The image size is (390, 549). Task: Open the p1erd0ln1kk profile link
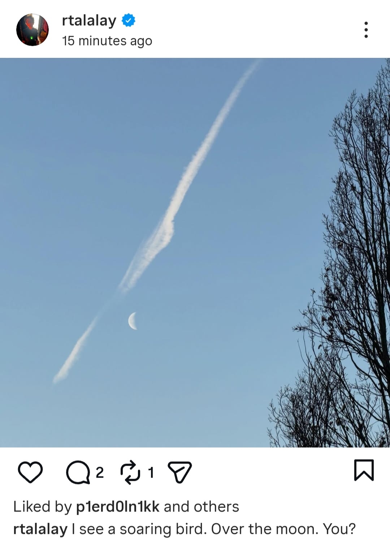(x=118, y=506)
